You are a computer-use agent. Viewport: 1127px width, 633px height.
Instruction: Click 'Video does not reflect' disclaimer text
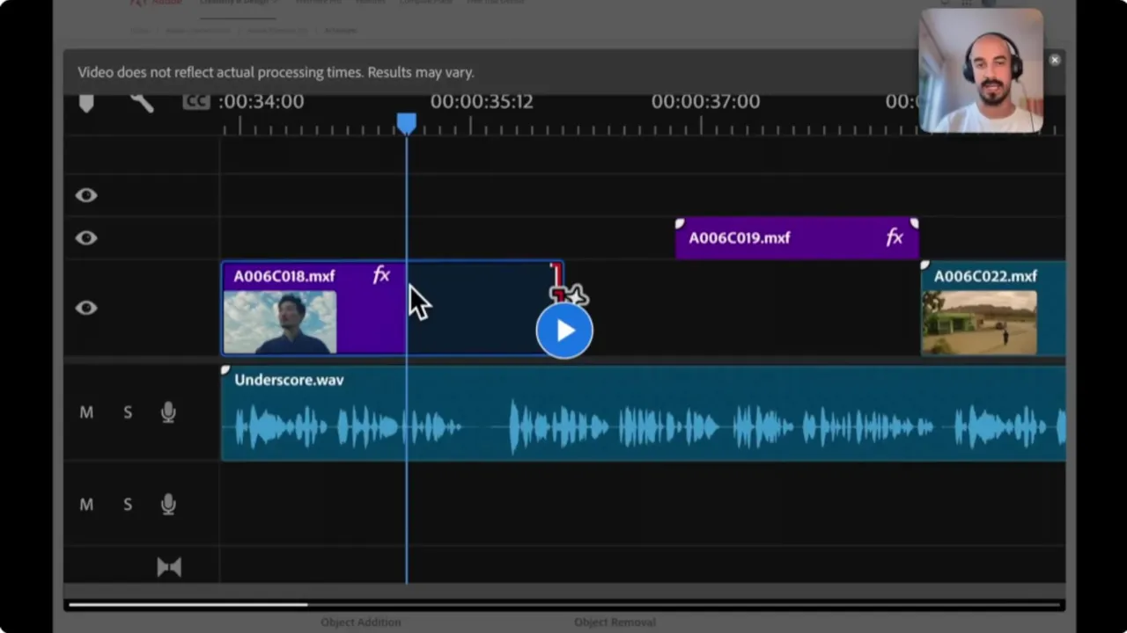click(276, 72)
